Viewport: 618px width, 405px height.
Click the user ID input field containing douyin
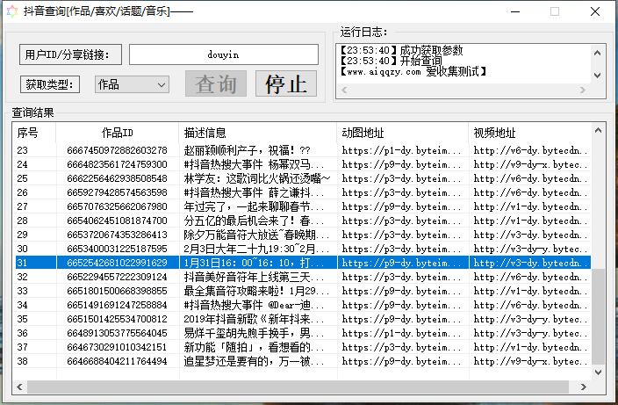(223, 54)
